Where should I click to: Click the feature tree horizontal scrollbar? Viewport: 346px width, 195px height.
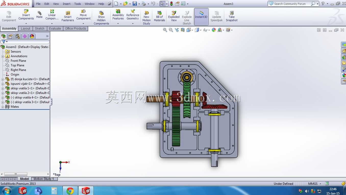click(x=25, y=174)
